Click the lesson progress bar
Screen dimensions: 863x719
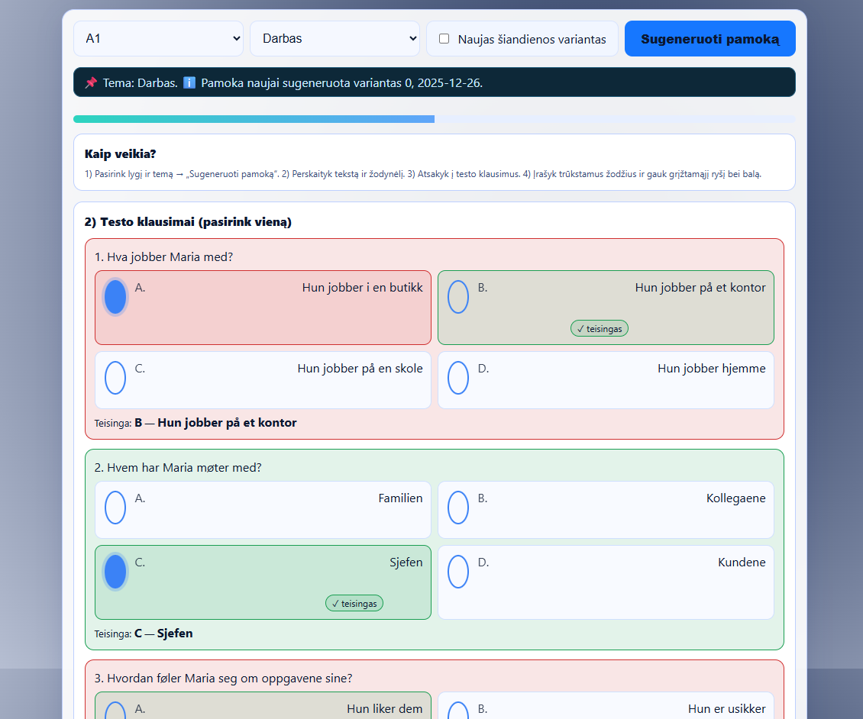click(434, 119)
